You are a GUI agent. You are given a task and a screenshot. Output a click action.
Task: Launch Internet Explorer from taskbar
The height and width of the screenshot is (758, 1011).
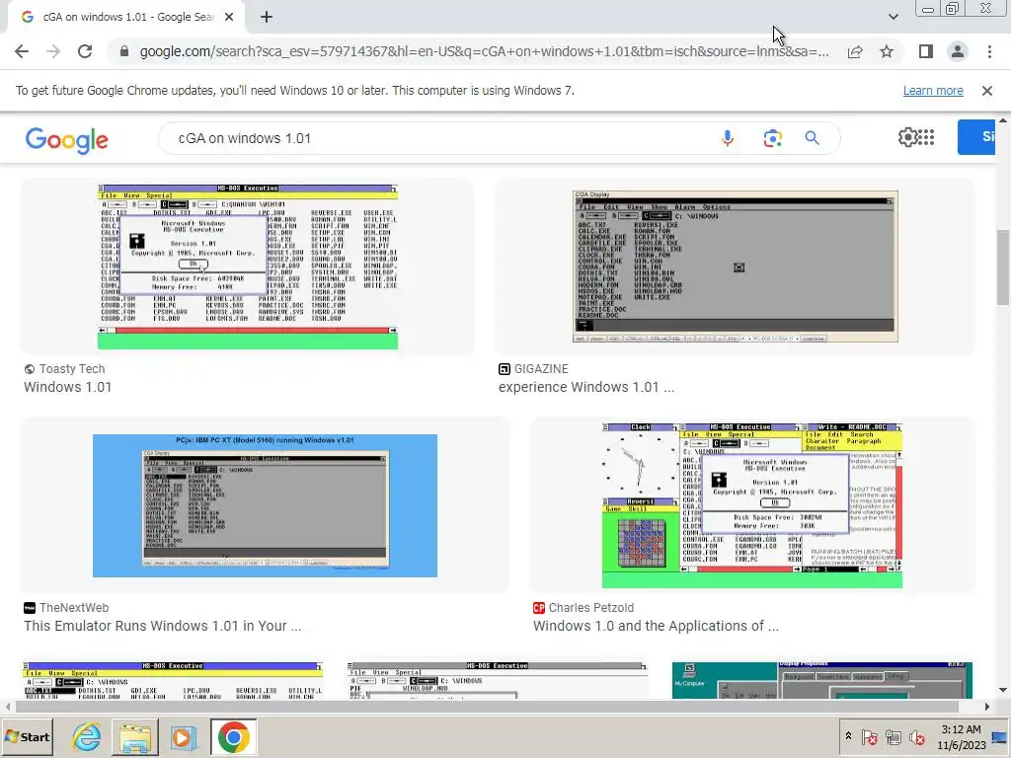(x=87, y=737)
